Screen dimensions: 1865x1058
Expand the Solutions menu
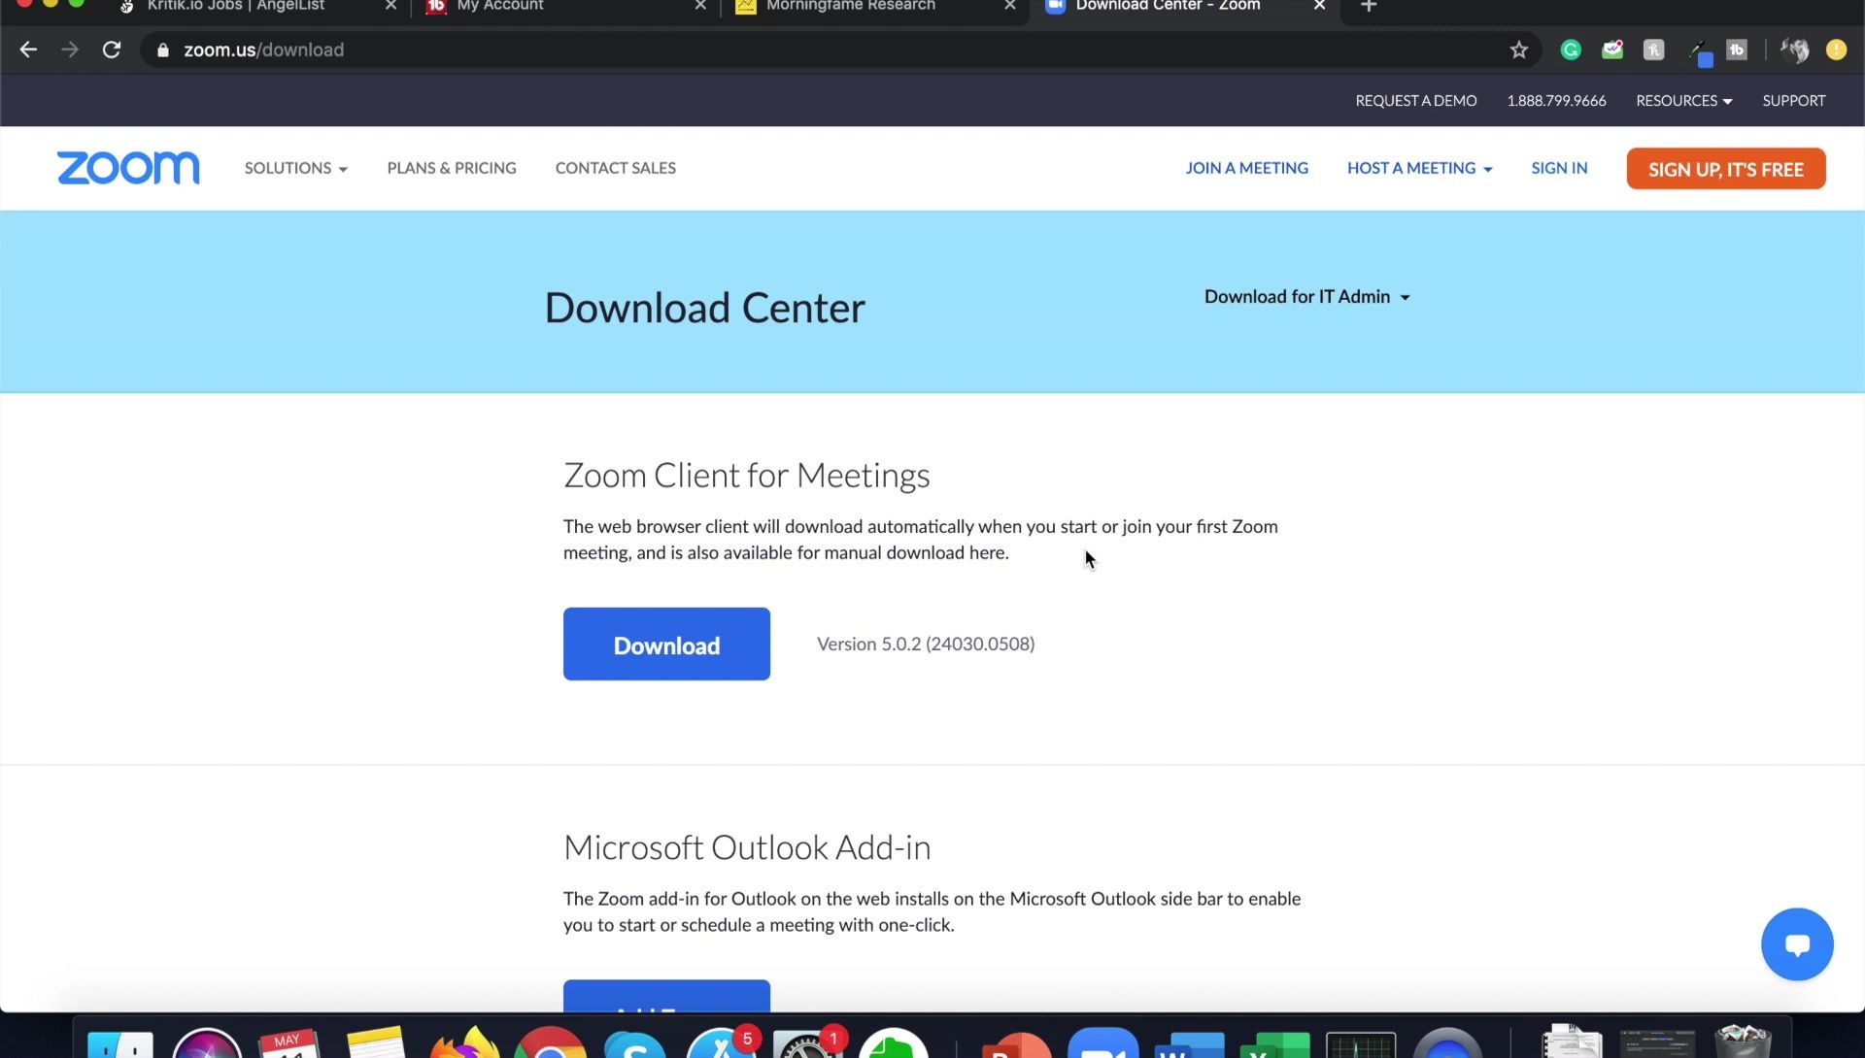(296, 168)
